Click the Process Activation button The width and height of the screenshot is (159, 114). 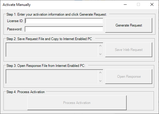pos(77,103)
